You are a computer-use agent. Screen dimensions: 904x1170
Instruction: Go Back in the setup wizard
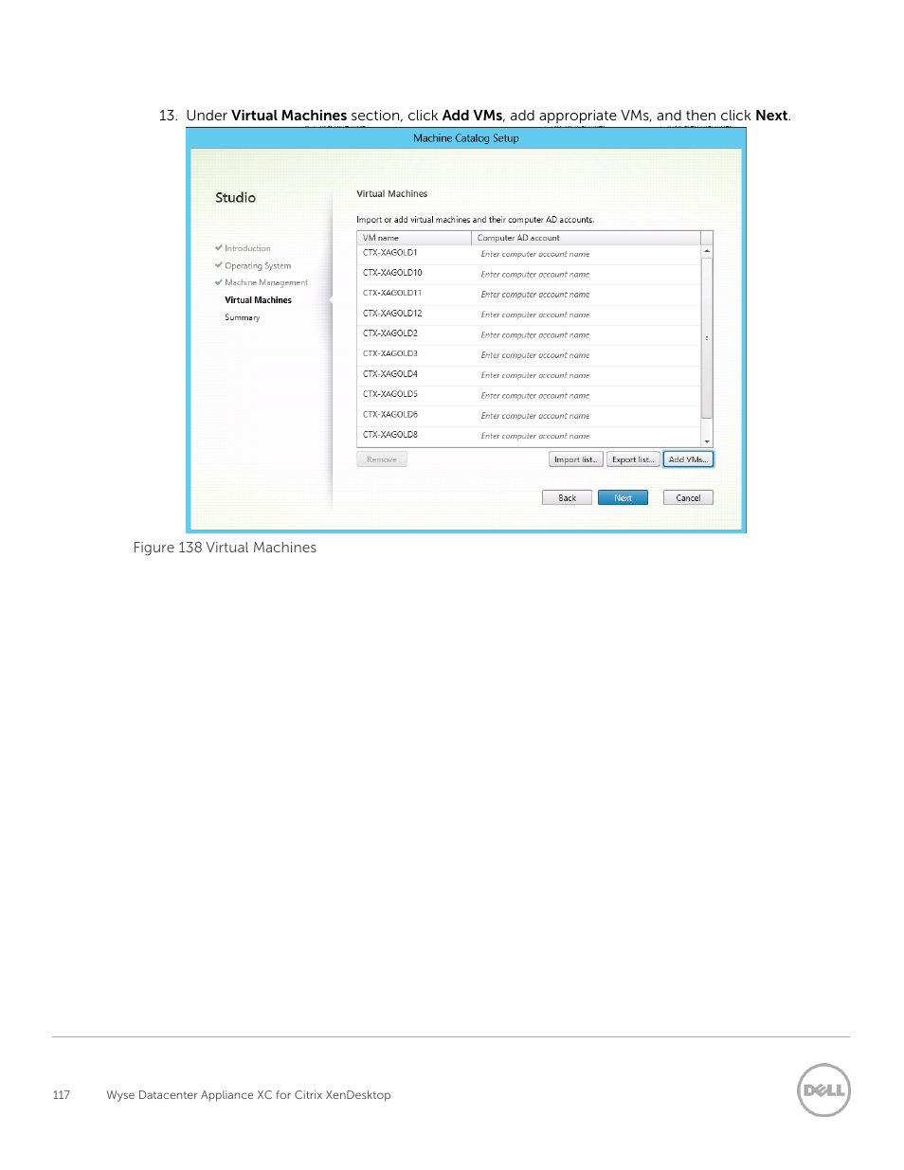pos(567,497)
